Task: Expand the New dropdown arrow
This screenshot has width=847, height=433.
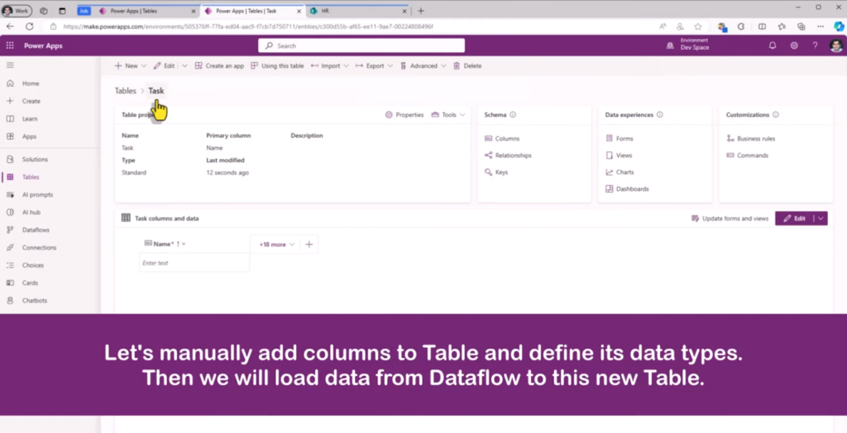Action: pos(144,66)
